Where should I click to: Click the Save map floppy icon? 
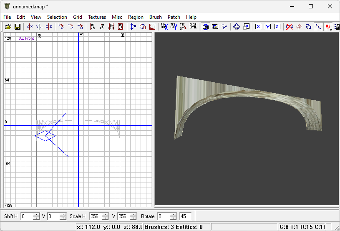(x=18, y=27)
